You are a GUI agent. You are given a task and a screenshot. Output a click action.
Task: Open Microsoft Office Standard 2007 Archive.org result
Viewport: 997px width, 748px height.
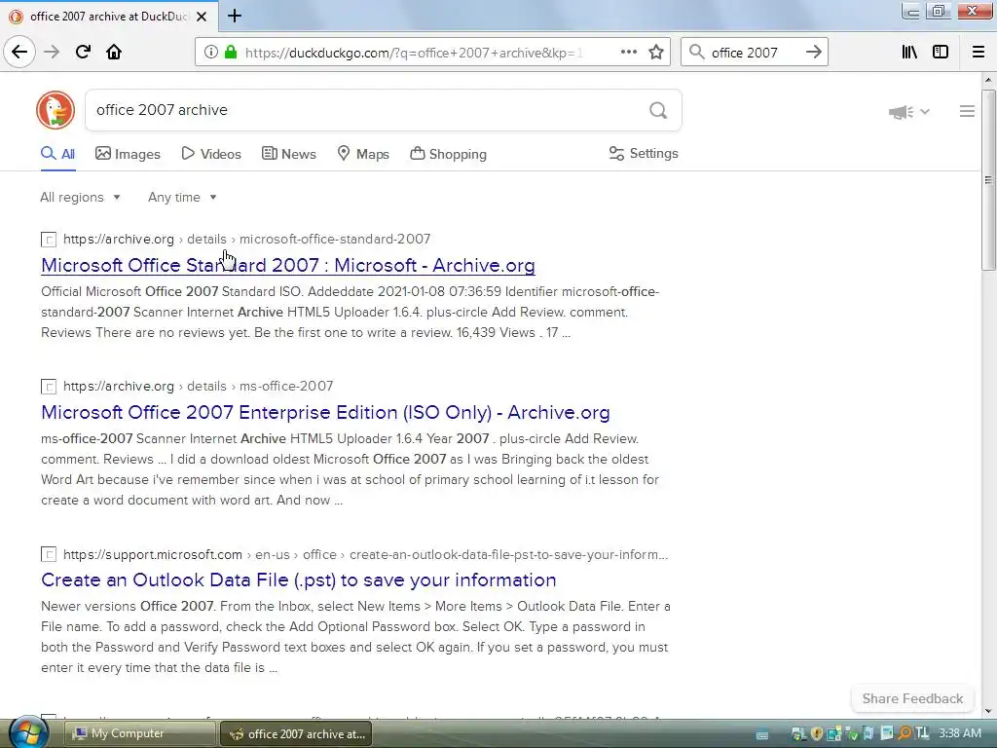tap(288, 265)
